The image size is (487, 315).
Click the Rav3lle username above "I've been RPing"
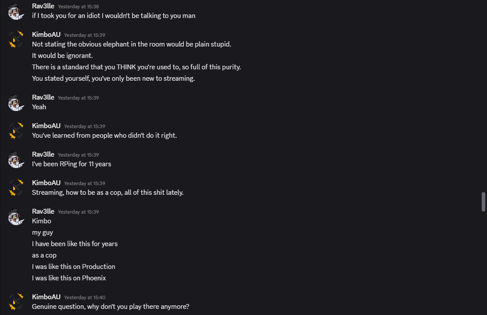pos(43,154)
